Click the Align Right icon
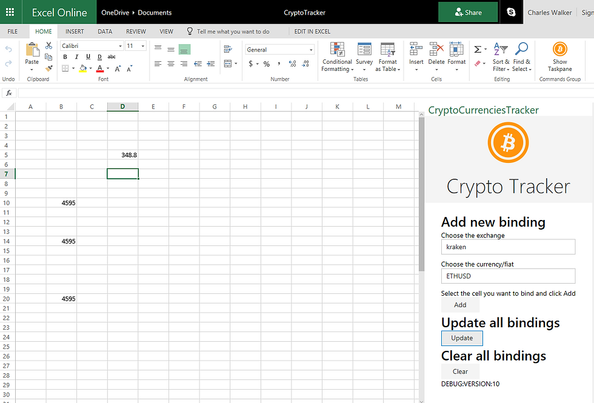The height and width of the screenshot is (403, 594). [x=184, y=64]
